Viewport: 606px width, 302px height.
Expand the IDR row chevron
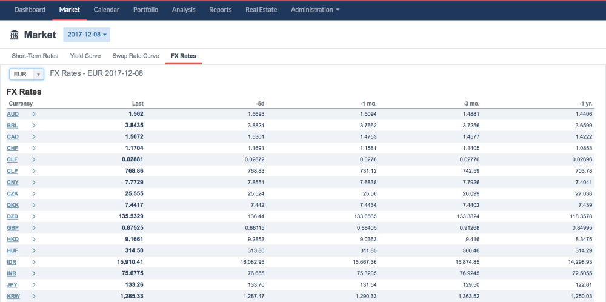pos(34,262)
